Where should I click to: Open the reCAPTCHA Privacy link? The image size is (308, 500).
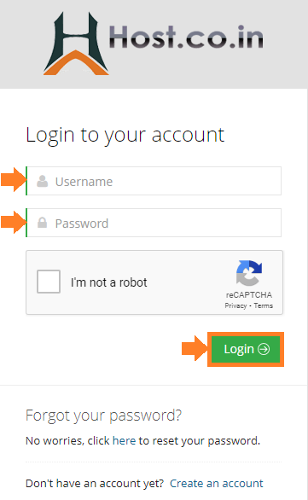click(x=235, y=305)
